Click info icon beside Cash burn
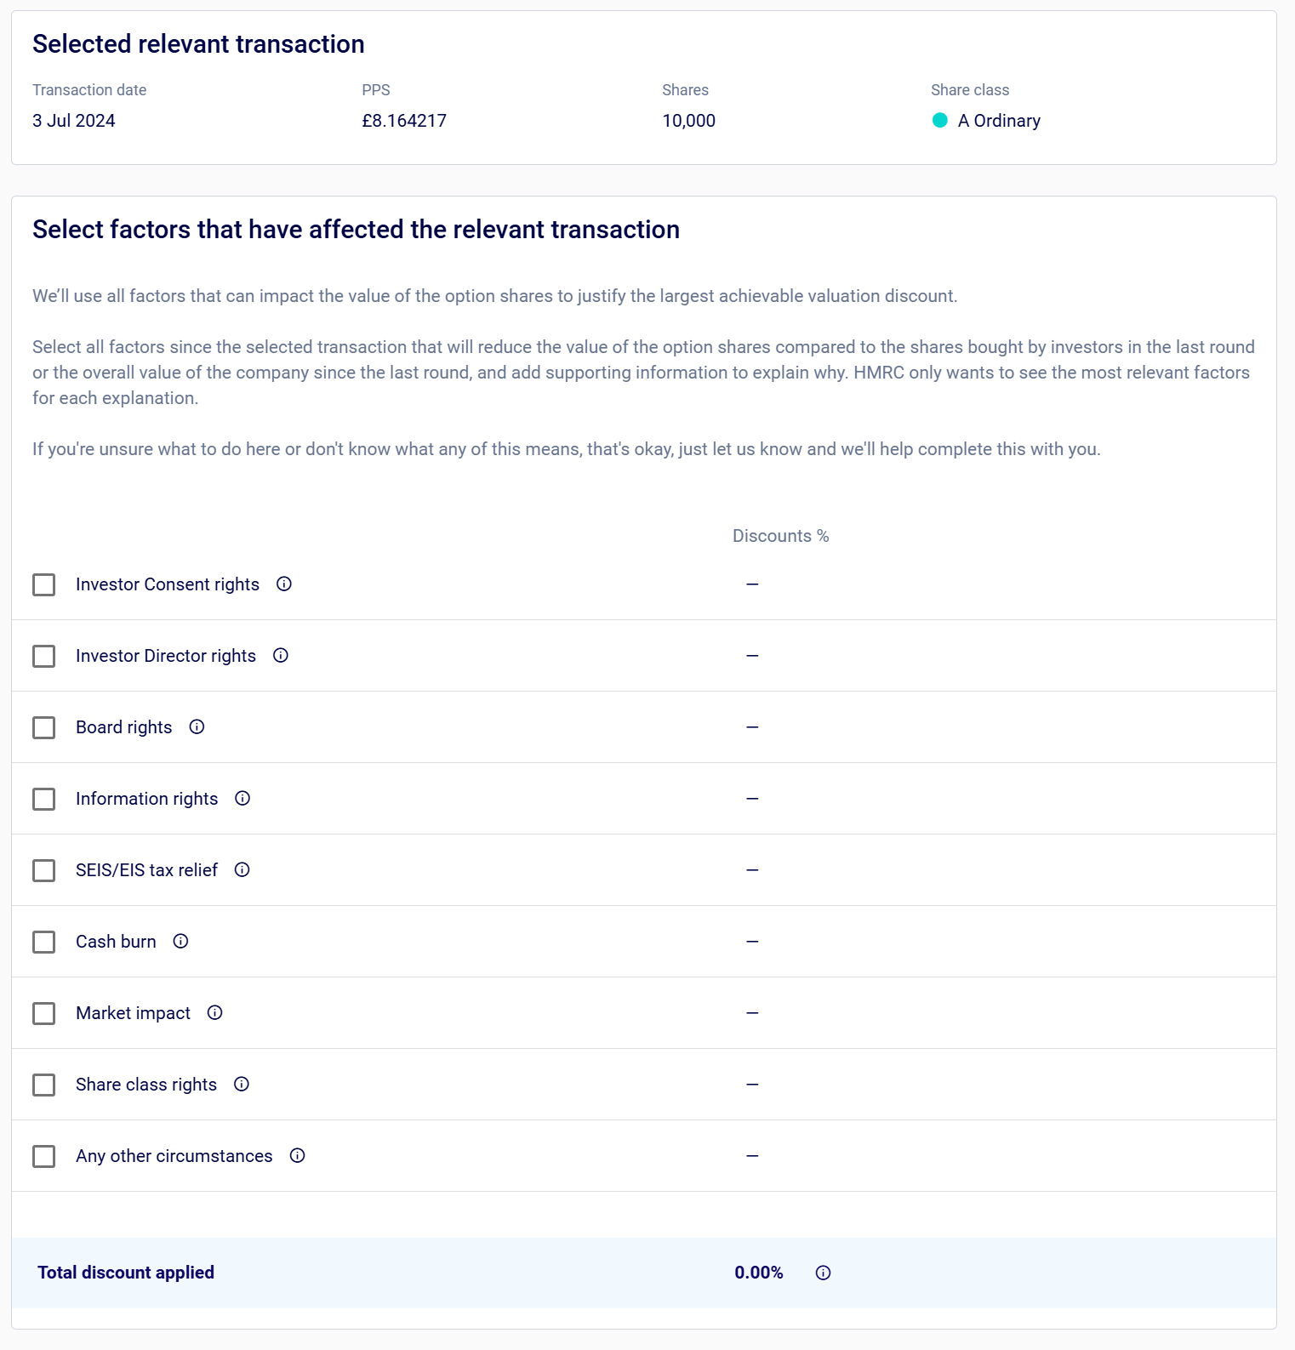Screen dimensions: 1295x1350 point(180,942)
